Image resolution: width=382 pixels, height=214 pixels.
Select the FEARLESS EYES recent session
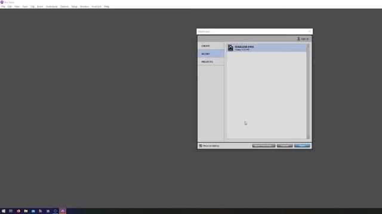267,48
